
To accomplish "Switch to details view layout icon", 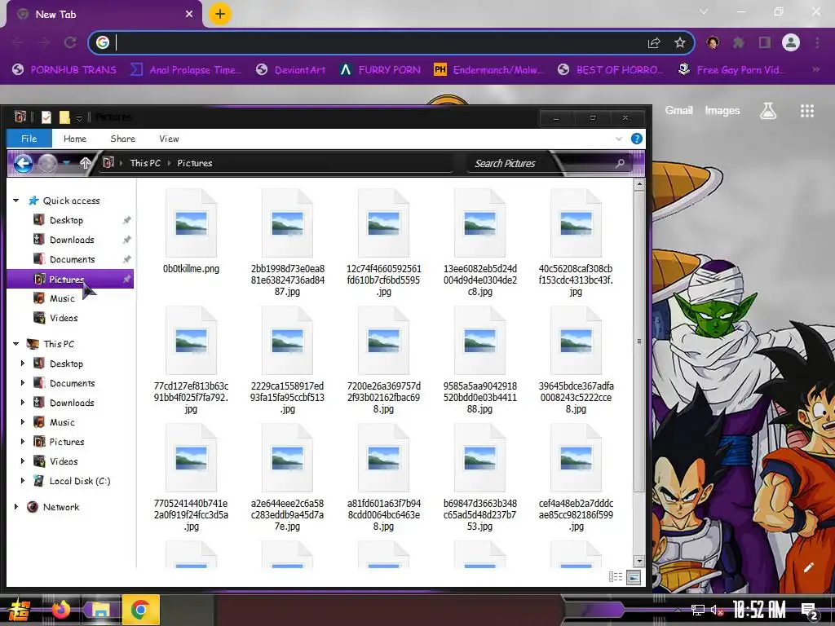I will click(x=616, y=577).
